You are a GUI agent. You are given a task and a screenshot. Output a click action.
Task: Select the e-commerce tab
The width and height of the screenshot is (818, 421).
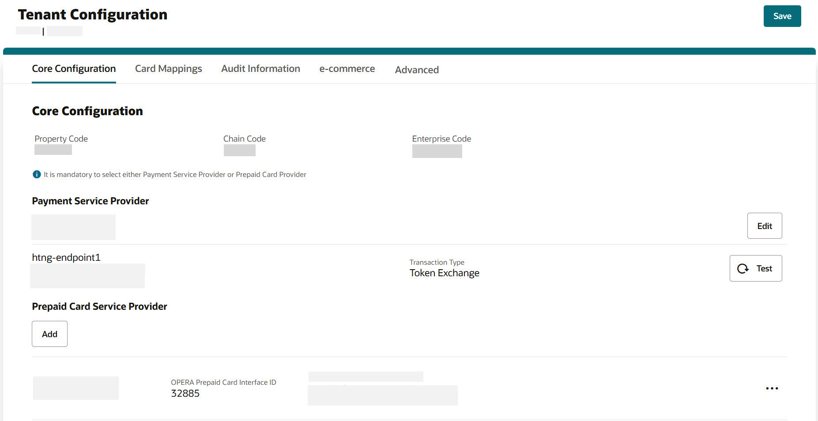(347, 69)
